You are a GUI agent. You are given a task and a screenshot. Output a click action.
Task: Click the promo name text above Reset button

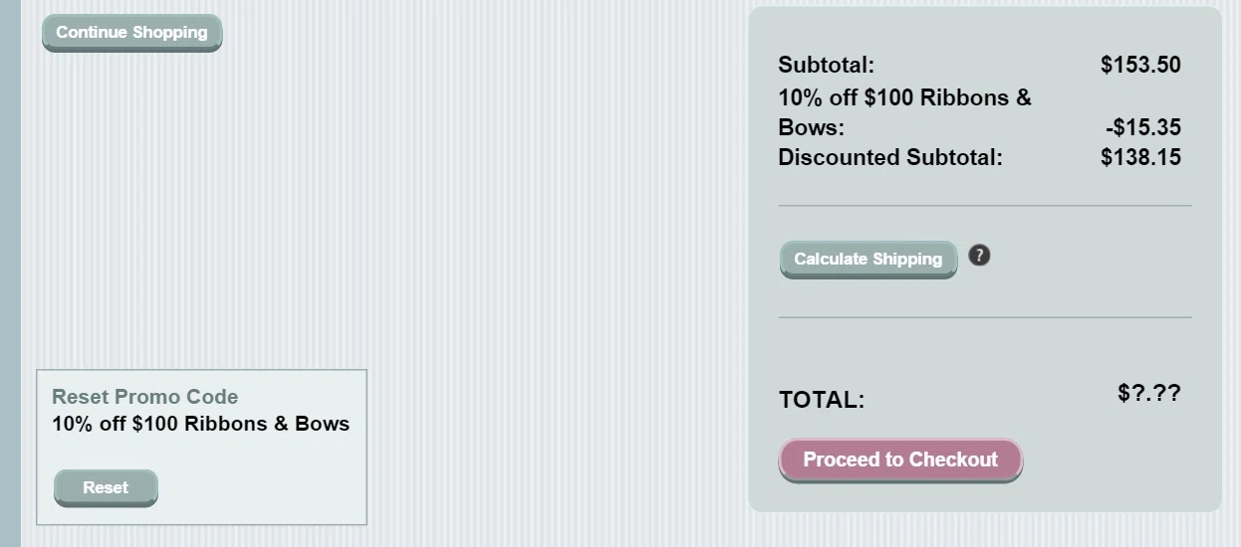point(201,424)
